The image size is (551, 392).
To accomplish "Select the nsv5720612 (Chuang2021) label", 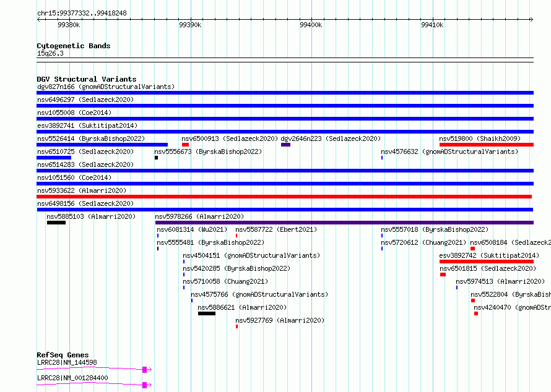I will coord(423,242).
